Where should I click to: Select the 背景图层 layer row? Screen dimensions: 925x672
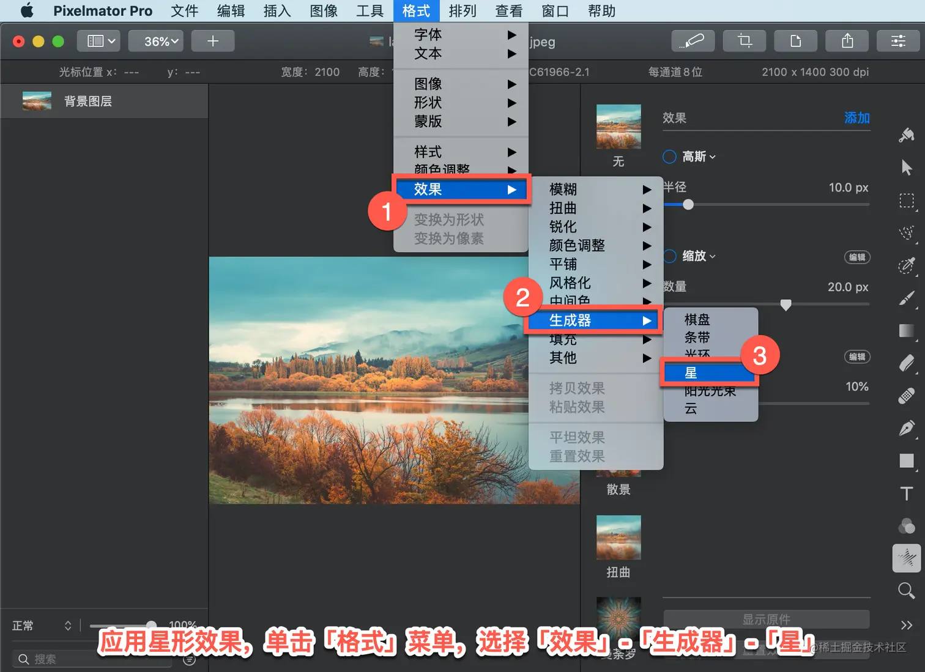105,102
